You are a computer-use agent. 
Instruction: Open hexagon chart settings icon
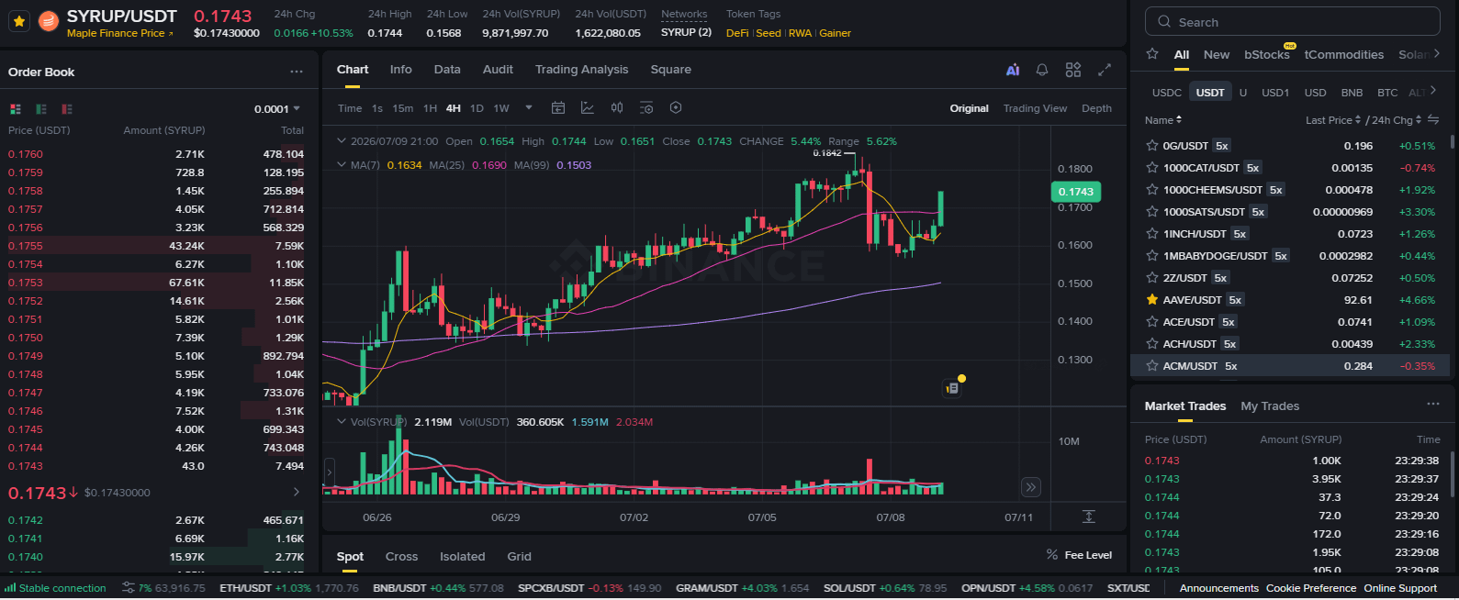[x=676, y=108]
